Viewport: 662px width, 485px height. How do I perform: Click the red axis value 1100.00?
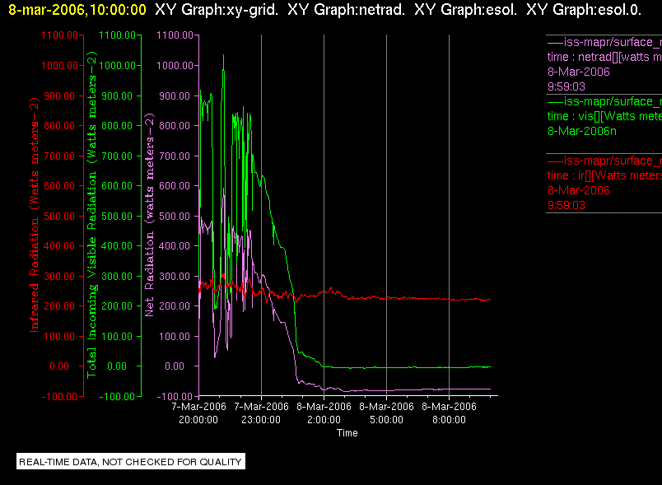coord(59,35)
